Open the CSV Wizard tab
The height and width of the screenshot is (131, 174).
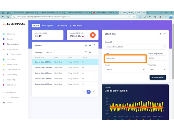(78, 26)
